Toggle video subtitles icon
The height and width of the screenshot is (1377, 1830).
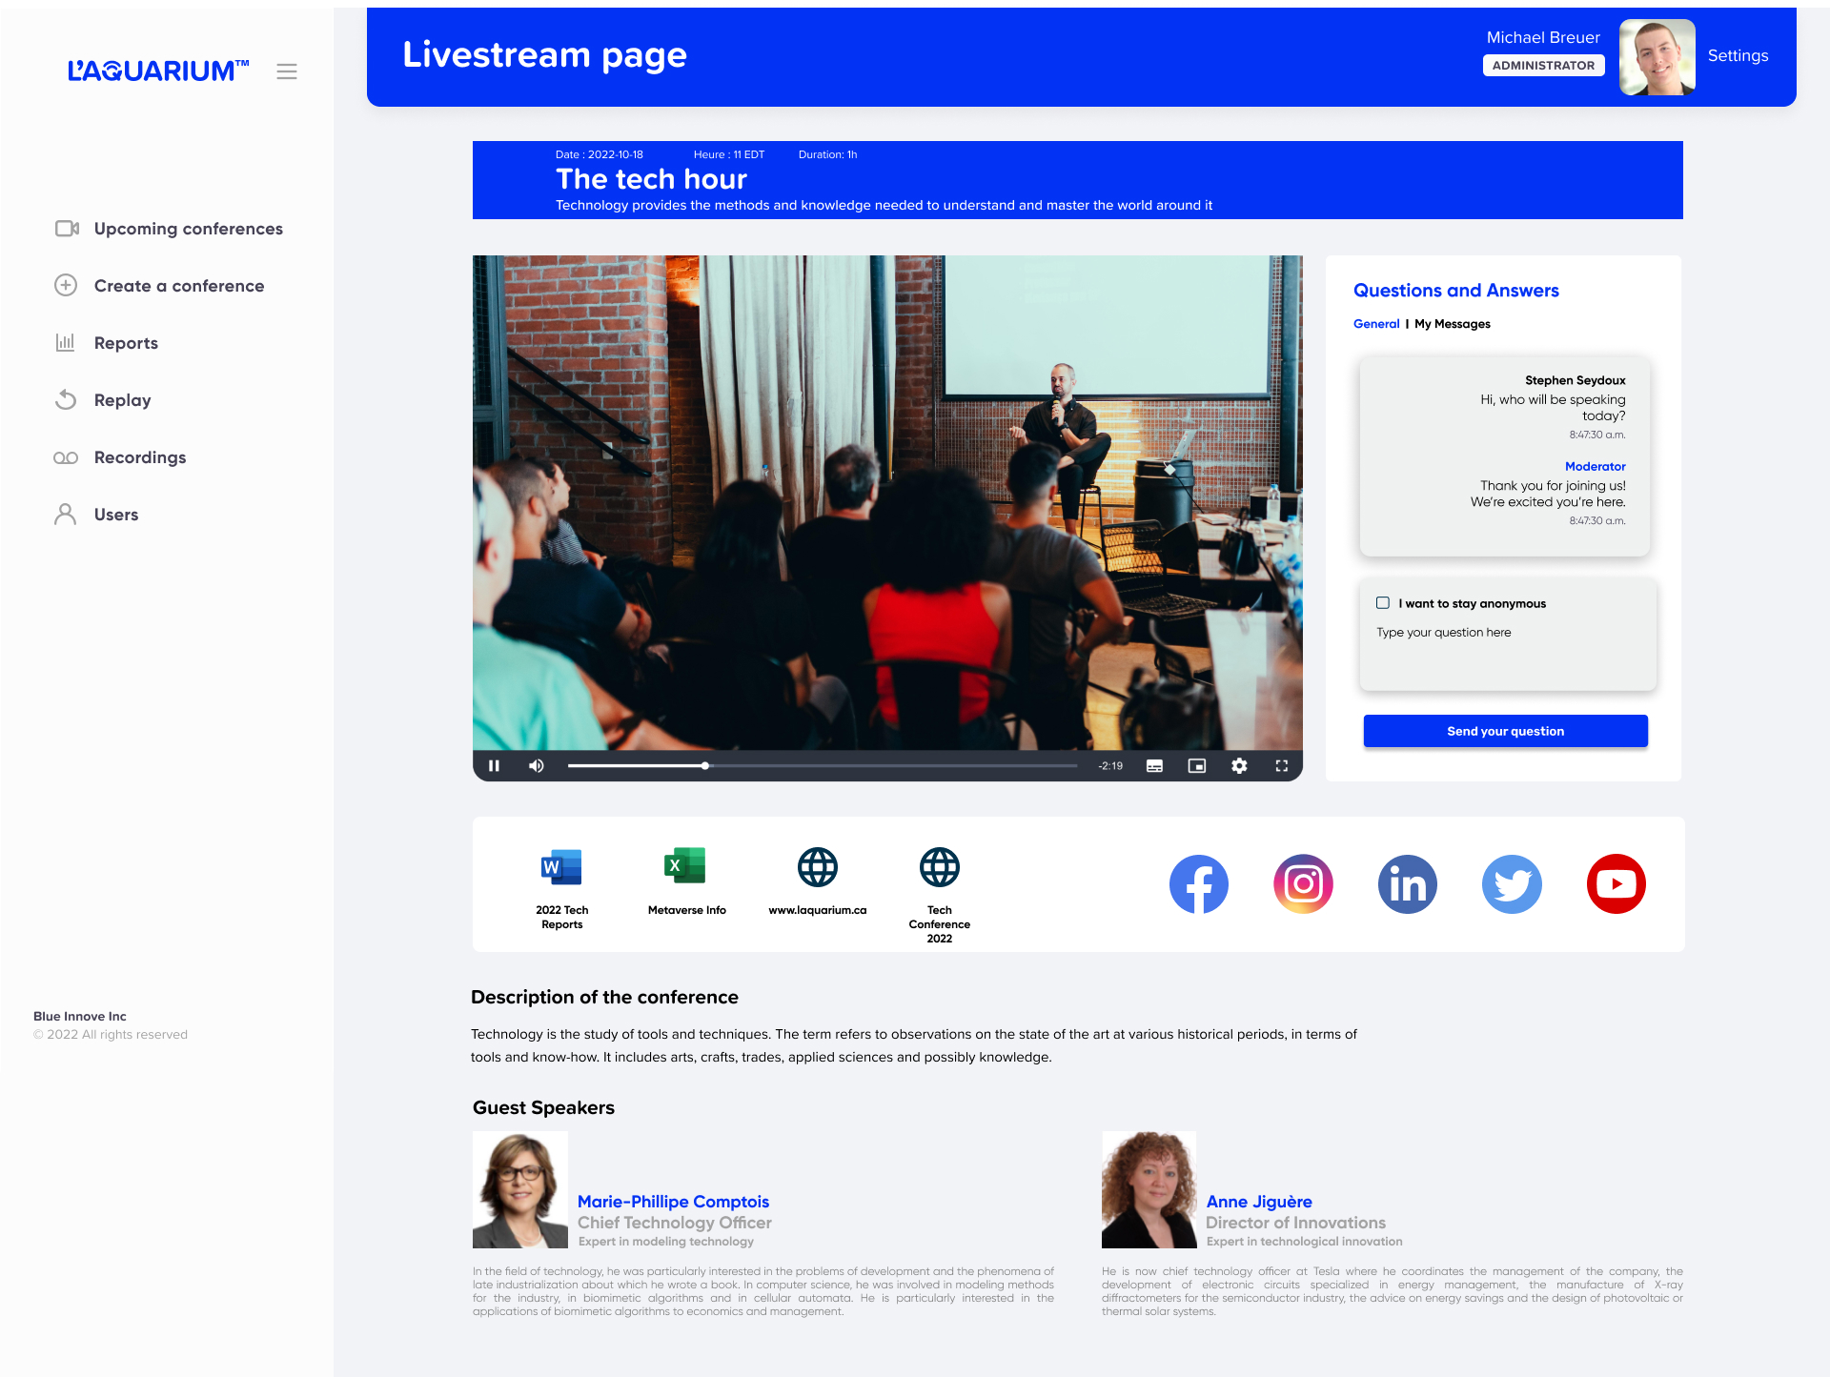[1154, 765]
